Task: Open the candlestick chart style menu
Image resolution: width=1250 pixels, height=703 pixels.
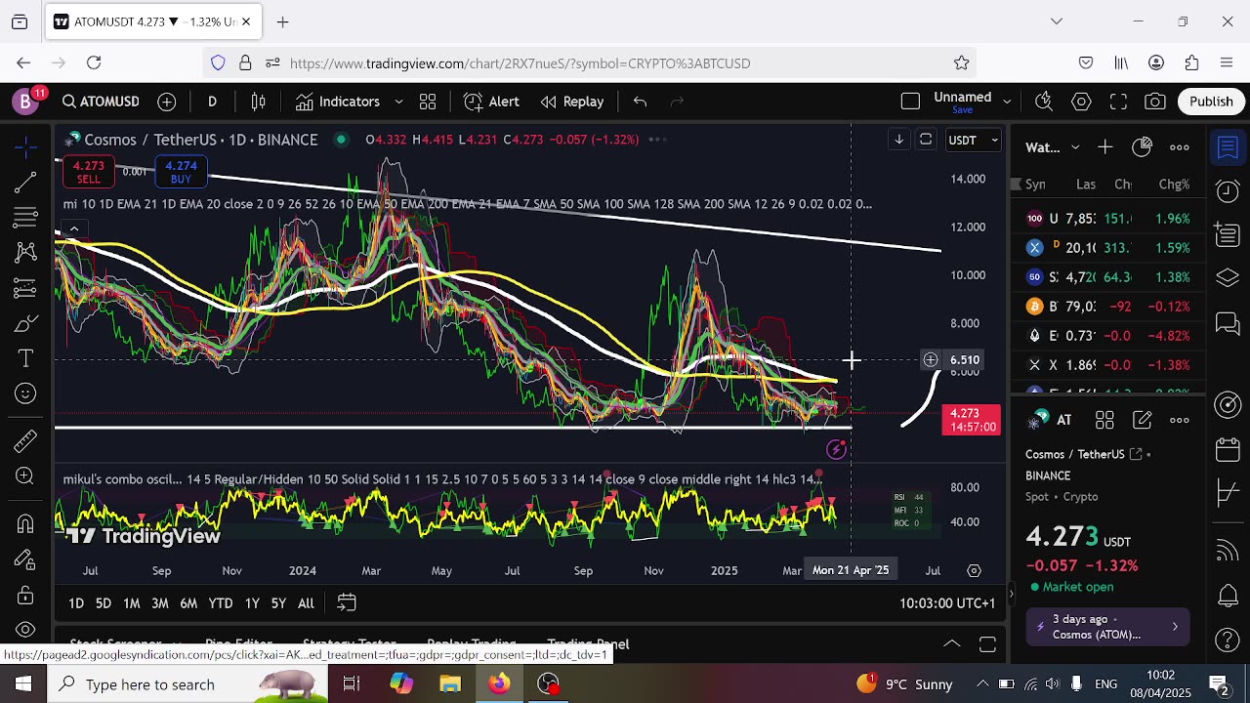Action: click(x=259, y=102)
